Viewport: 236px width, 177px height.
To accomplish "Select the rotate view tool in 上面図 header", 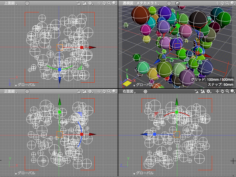I will [x=104, y=3].
